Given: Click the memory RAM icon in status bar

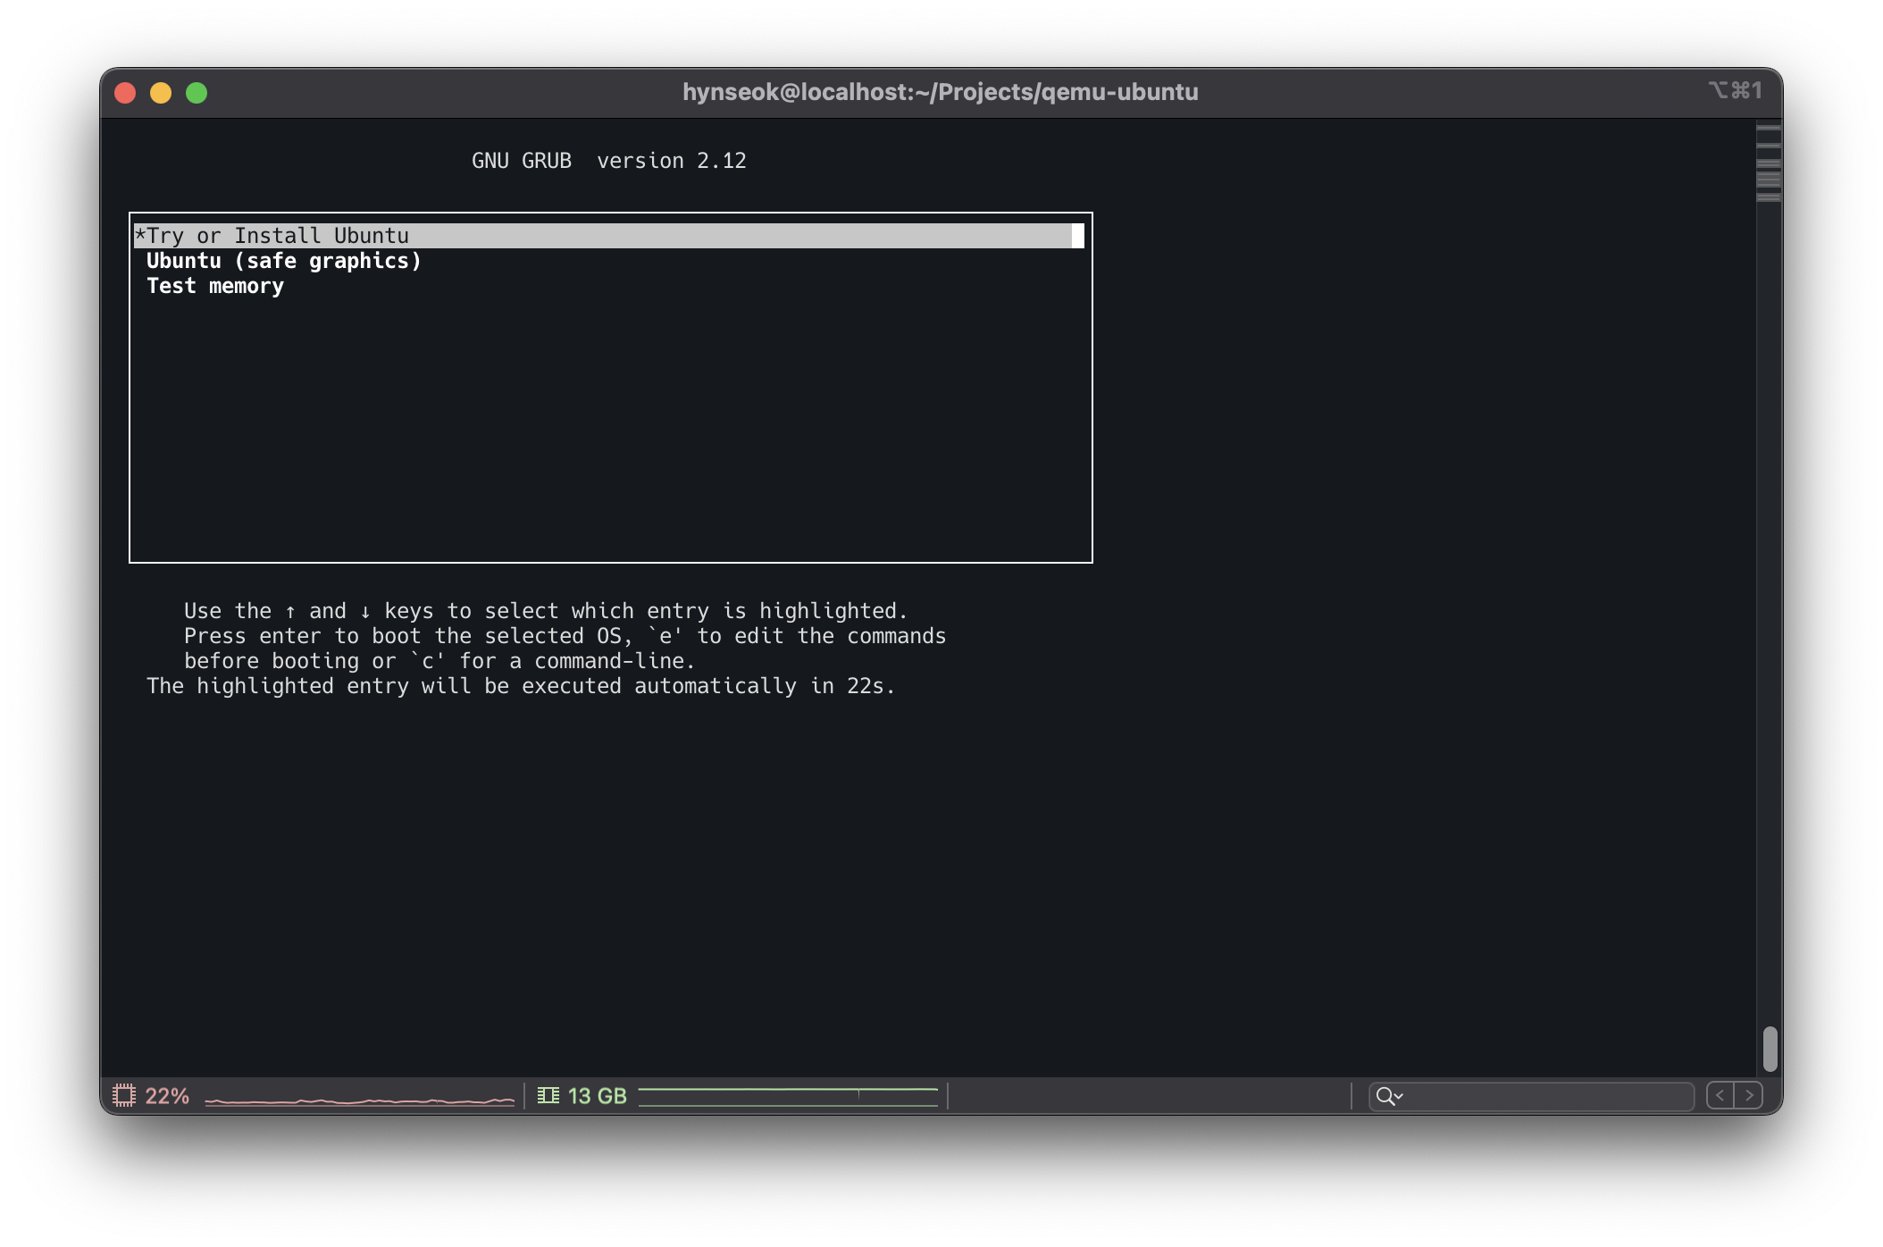Looking at the screenshot, I should pyautogui.click(x=548, y=1095).
